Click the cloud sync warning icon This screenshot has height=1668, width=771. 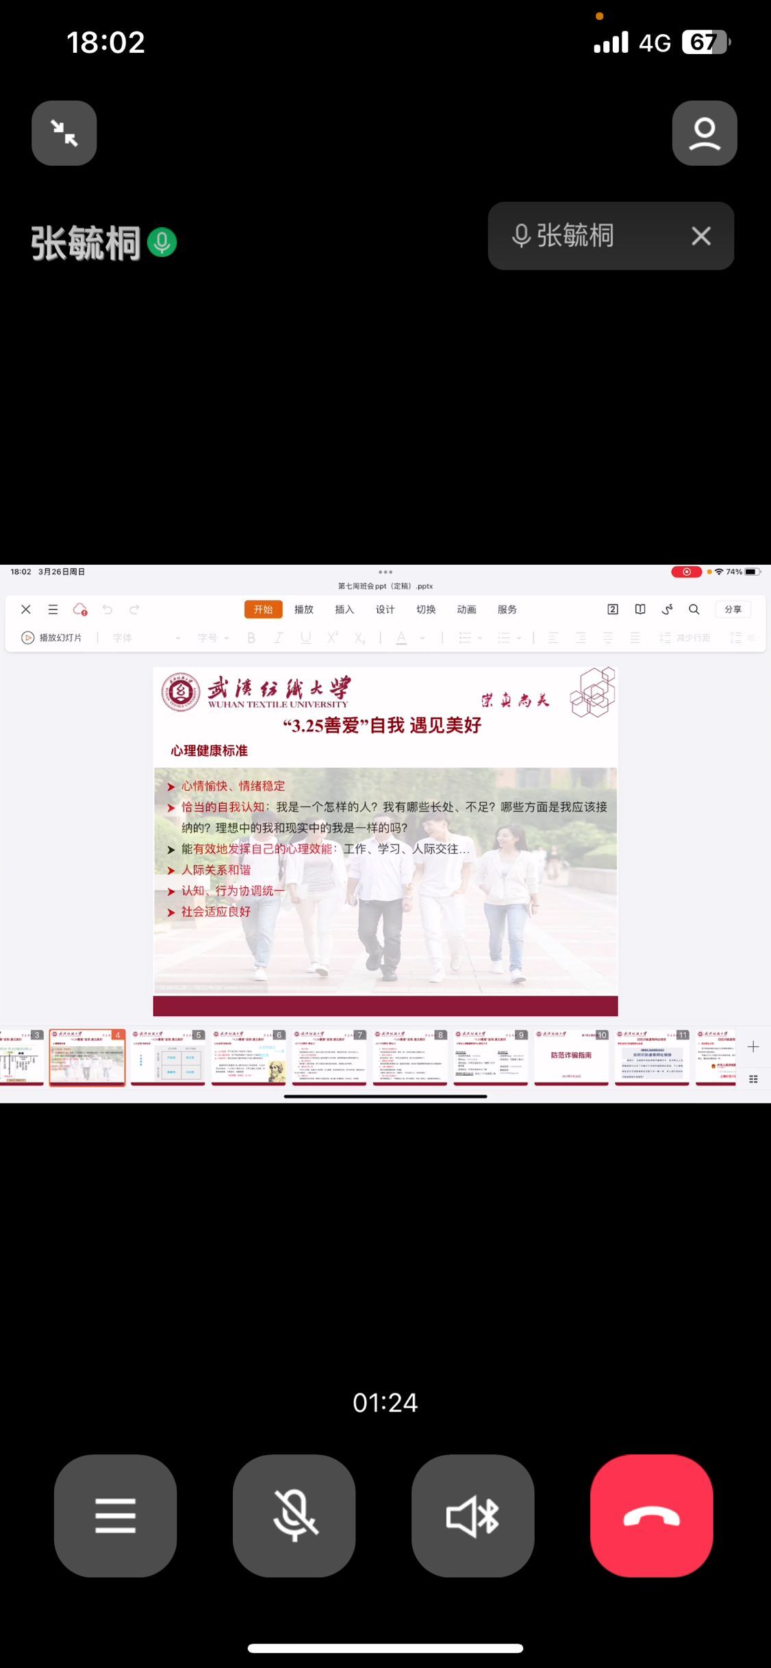coord(80,609)
